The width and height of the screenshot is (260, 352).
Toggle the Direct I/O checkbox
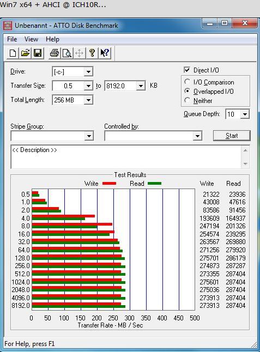click(187, 70)
